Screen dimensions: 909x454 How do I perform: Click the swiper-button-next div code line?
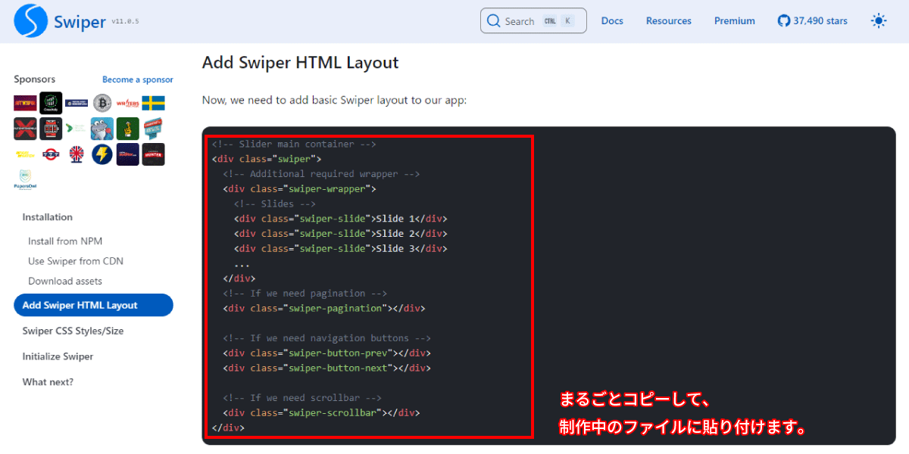[326, 368]
